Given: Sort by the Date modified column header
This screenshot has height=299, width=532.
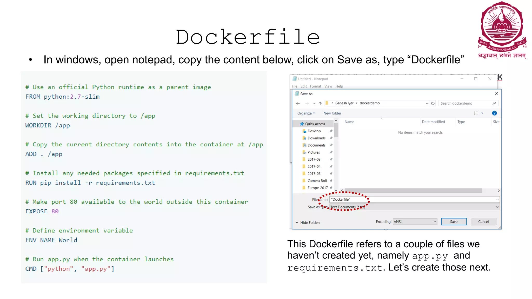Looking at the screenshot, I should pyautogui.click(x=433, y=122).
